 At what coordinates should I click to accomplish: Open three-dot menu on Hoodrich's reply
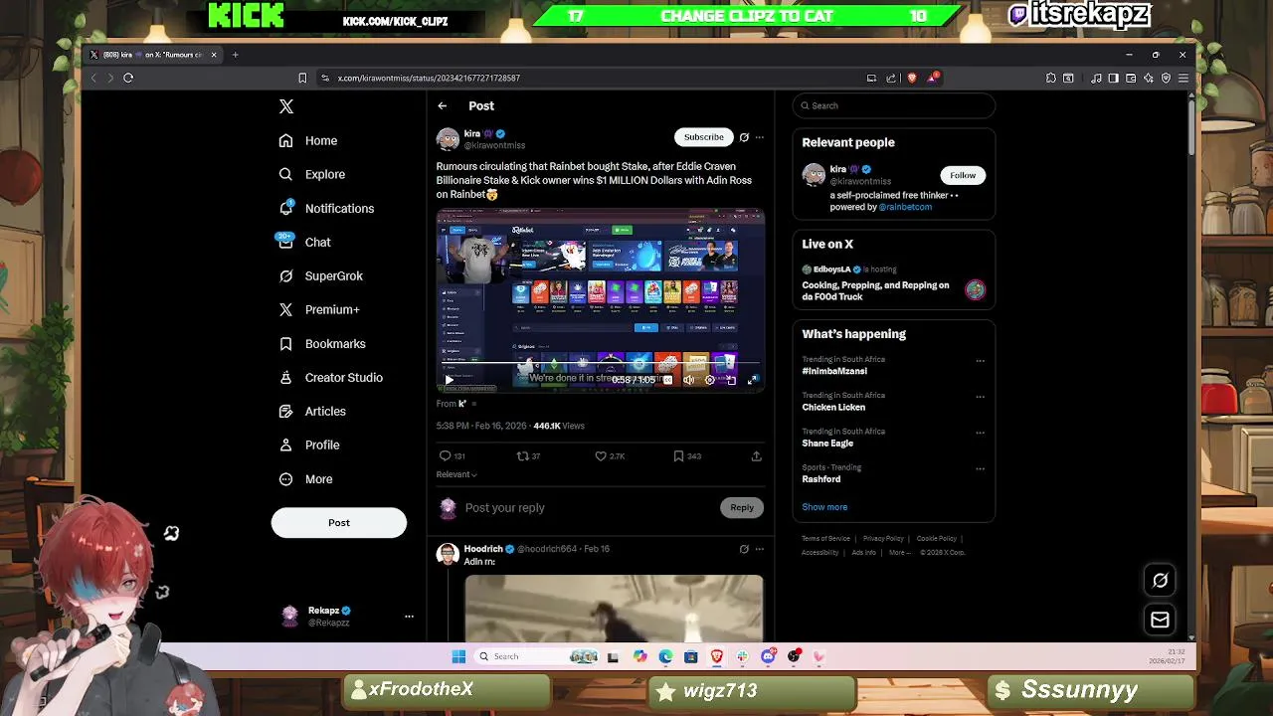pyautogui.click(x=760, y=549)
